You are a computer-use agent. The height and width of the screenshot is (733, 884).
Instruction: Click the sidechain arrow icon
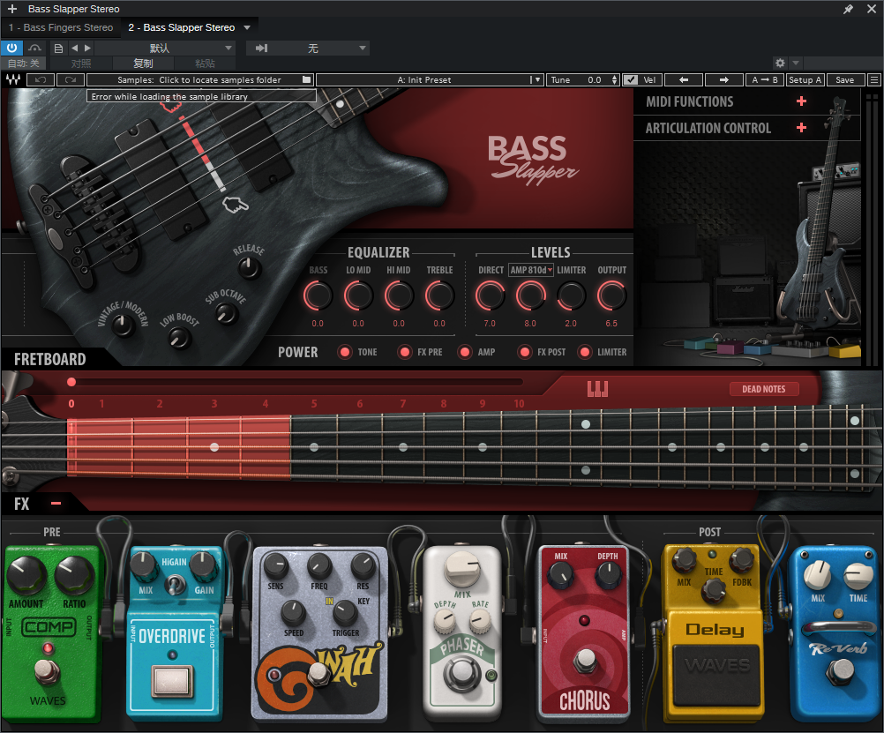coord(262,49)
